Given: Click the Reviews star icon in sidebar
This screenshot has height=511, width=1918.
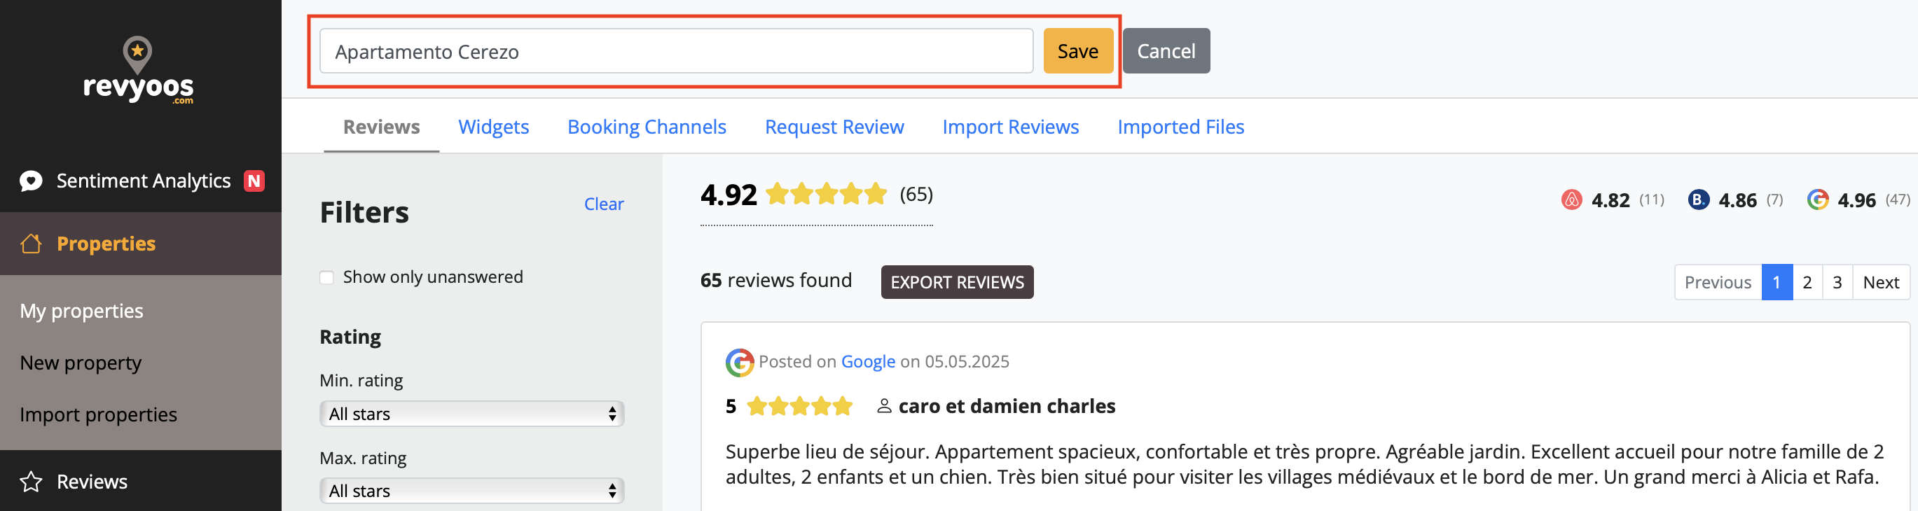Looking at the screenshot, I should [x=32, y=482].
